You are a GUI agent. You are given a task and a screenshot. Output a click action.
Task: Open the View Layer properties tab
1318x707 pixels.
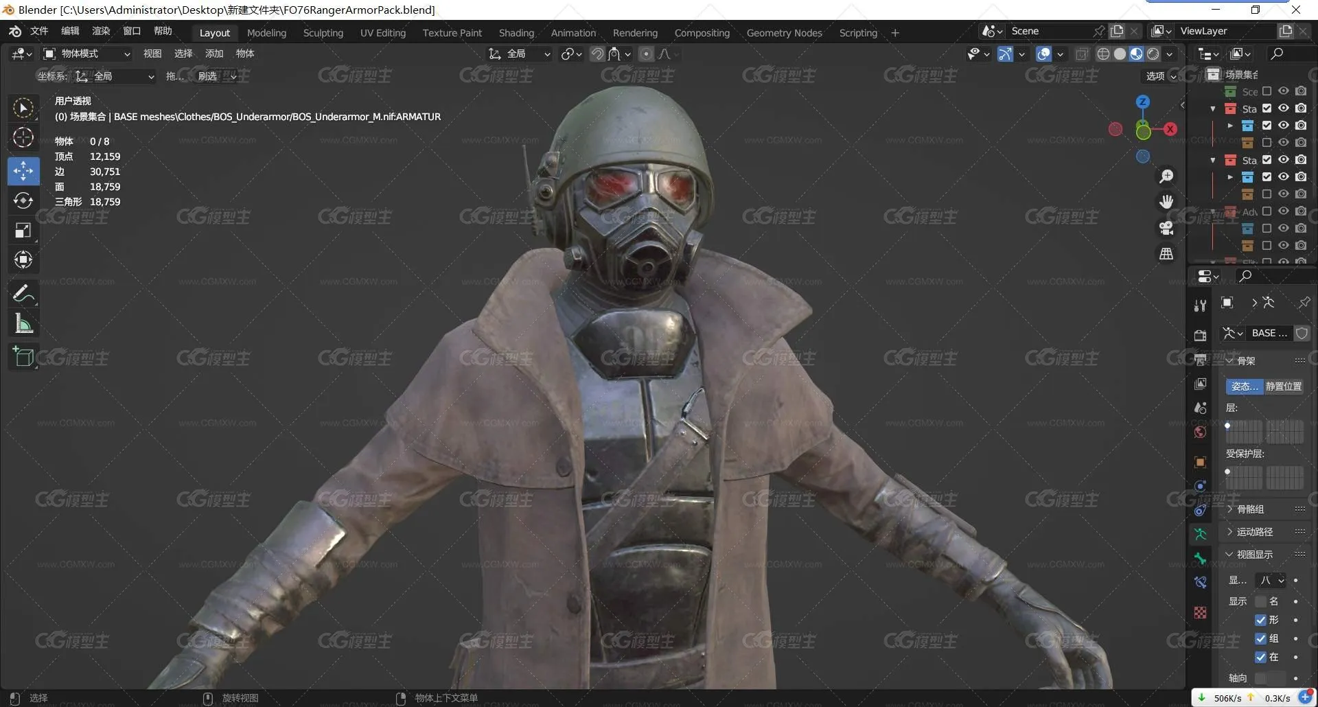(x=1200, y=384)
